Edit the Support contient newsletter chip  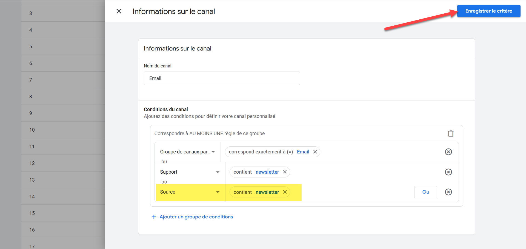(x=256, y=172)
